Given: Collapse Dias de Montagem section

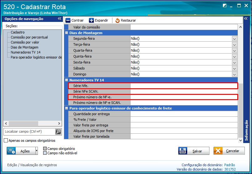Looking at the screenshot, I should click(66, 33).
